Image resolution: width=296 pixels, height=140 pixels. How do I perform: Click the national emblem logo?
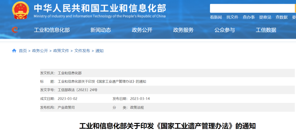coord(20,11)
